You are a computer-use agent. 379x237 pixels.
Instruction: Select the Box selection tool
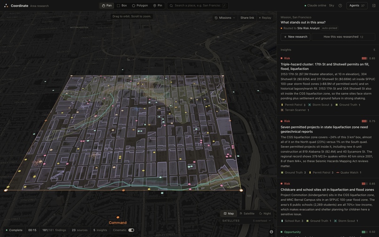pos(122,5)
